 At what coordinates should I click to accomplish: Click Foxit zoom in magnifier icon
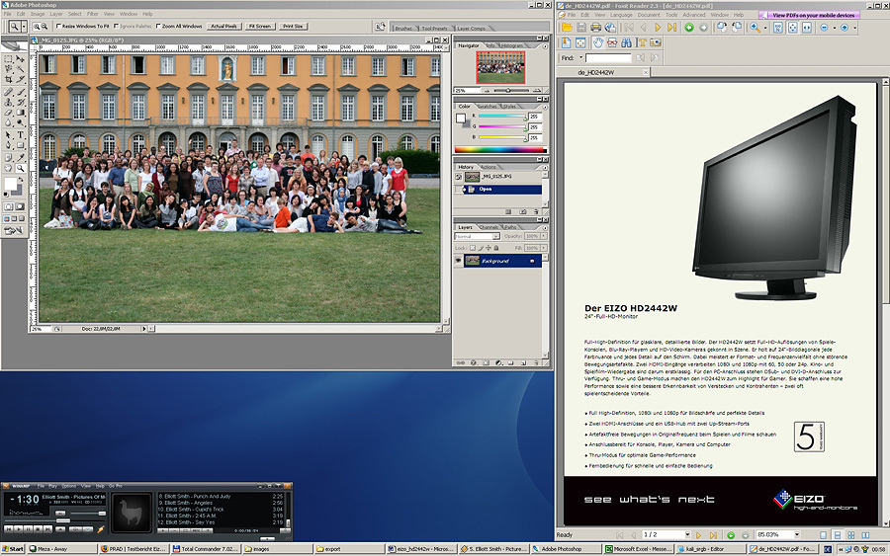(755, 28)
